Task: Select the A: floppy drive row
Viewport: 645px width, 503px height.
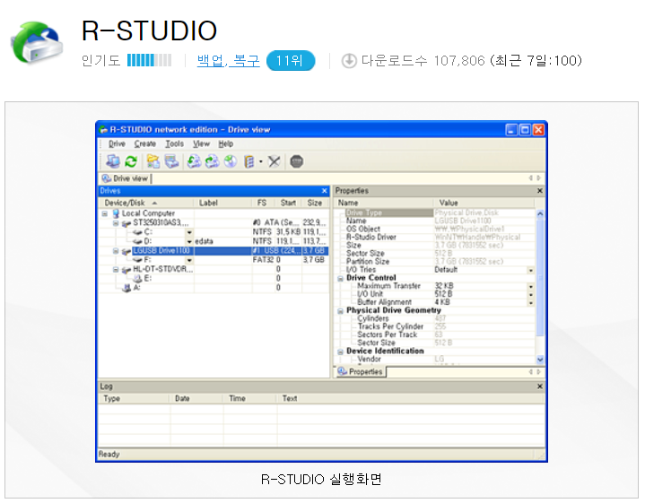Action: 214,288
